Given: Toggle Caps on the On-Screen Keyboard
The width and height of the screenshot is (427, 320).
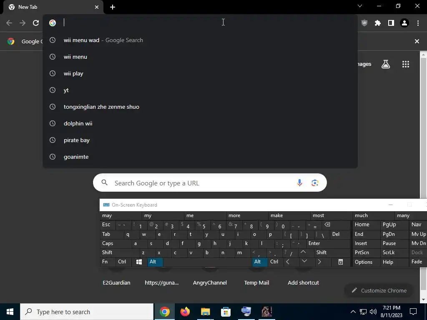Looking at the screenshot, I should [x=116, y=243].
